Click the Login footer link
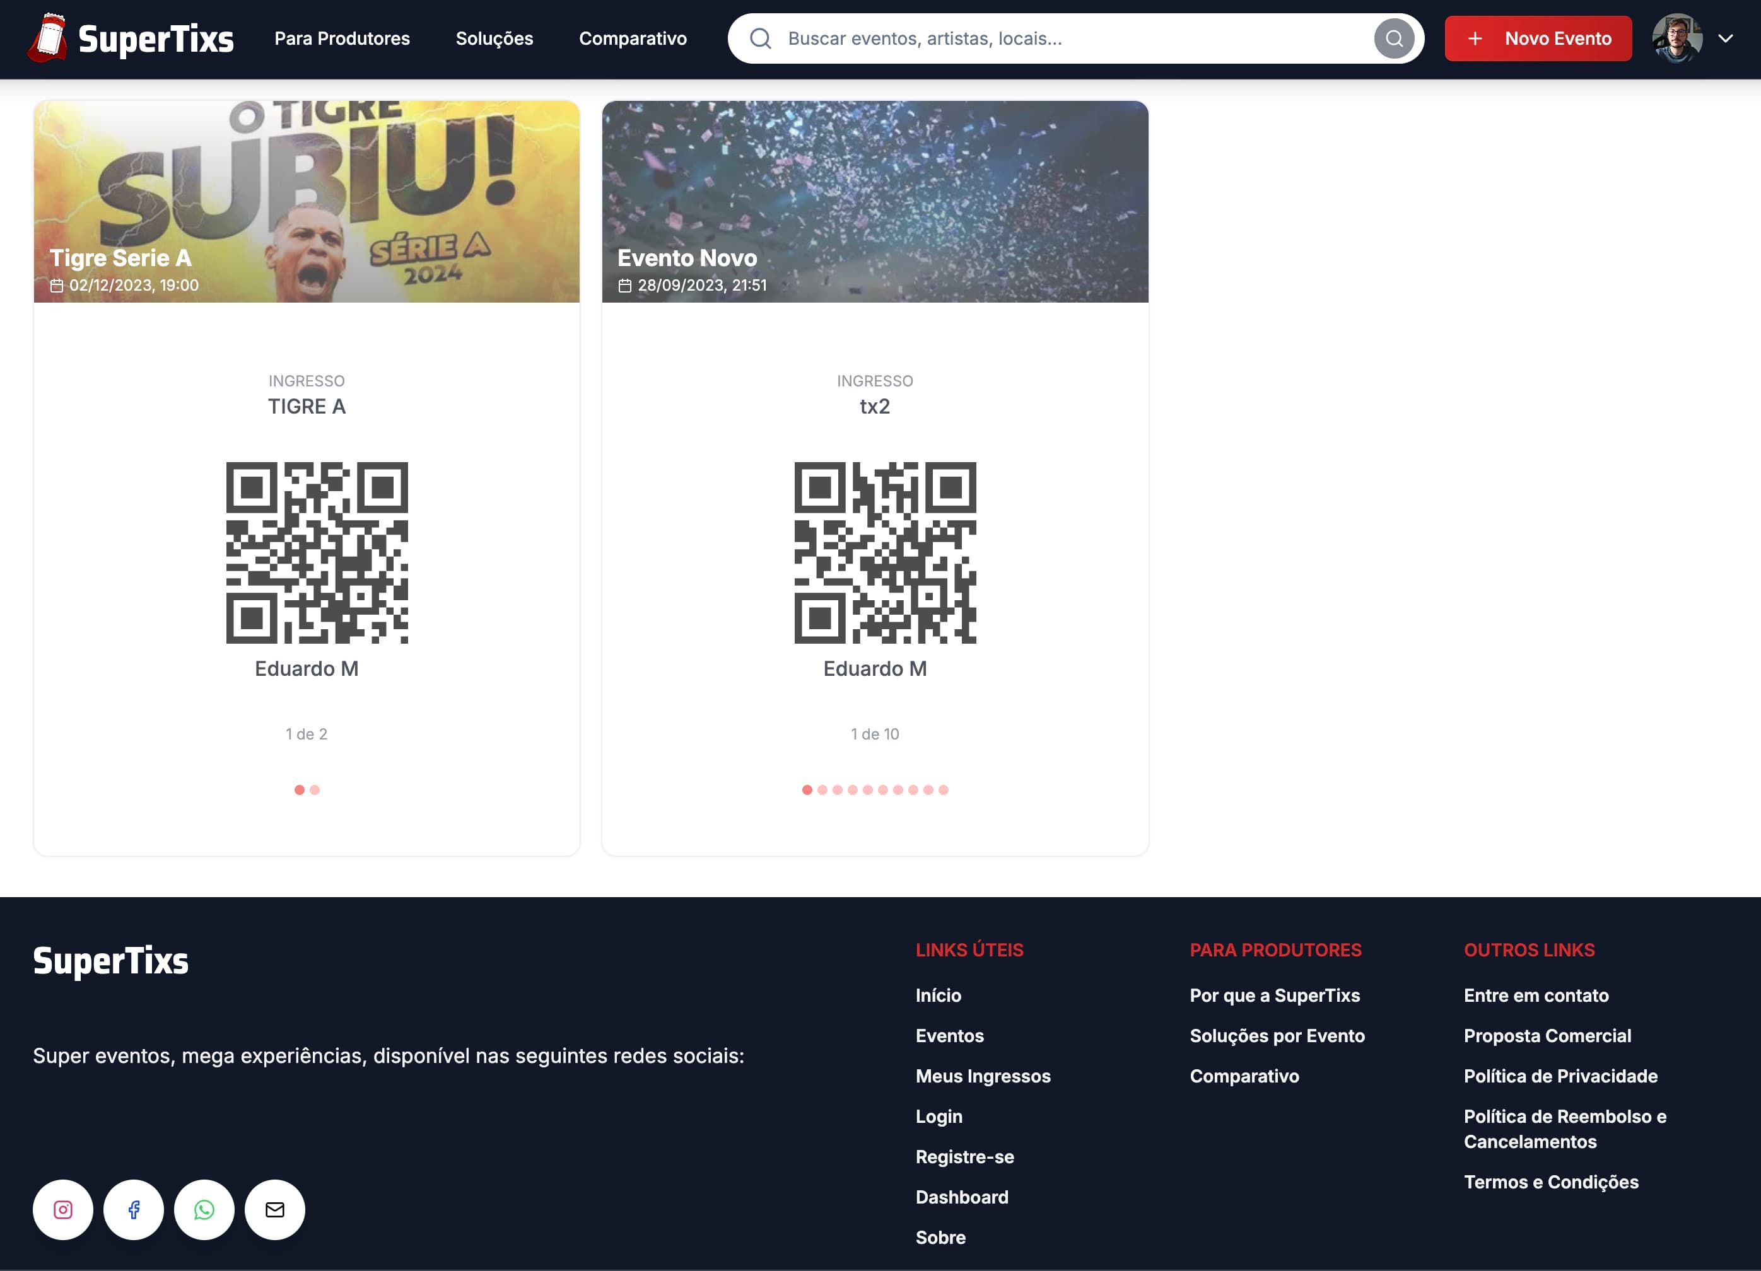 (x=939, y=1116)
